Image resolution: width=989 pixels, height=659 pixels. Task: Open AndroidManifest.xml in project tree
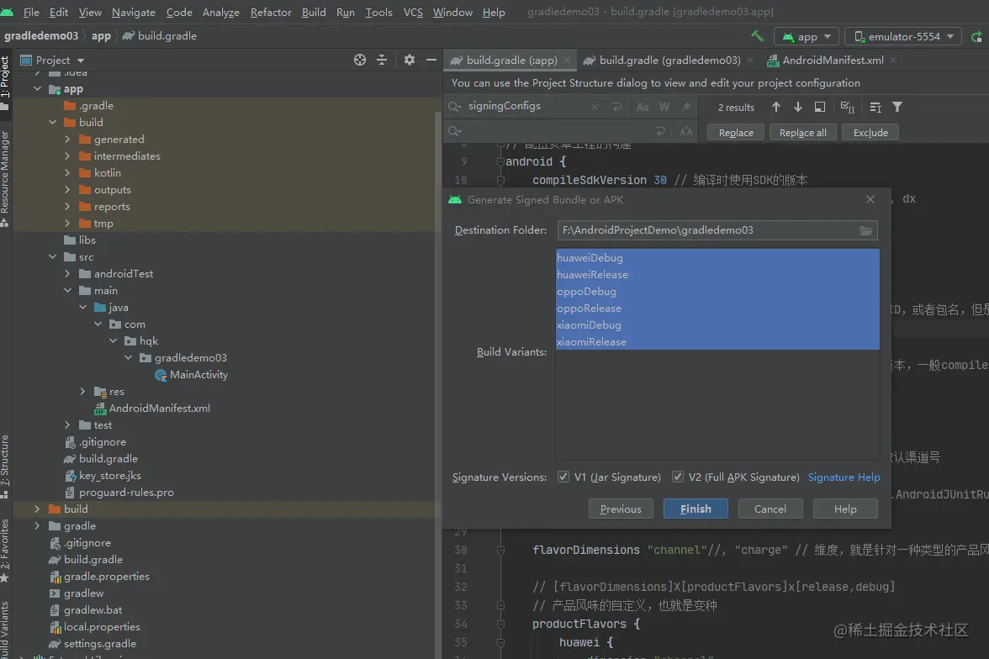click(152, 408)
